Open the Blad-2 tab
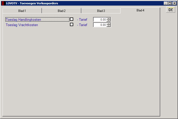This screenshot has height=119, width=178. tap(62, 11)
